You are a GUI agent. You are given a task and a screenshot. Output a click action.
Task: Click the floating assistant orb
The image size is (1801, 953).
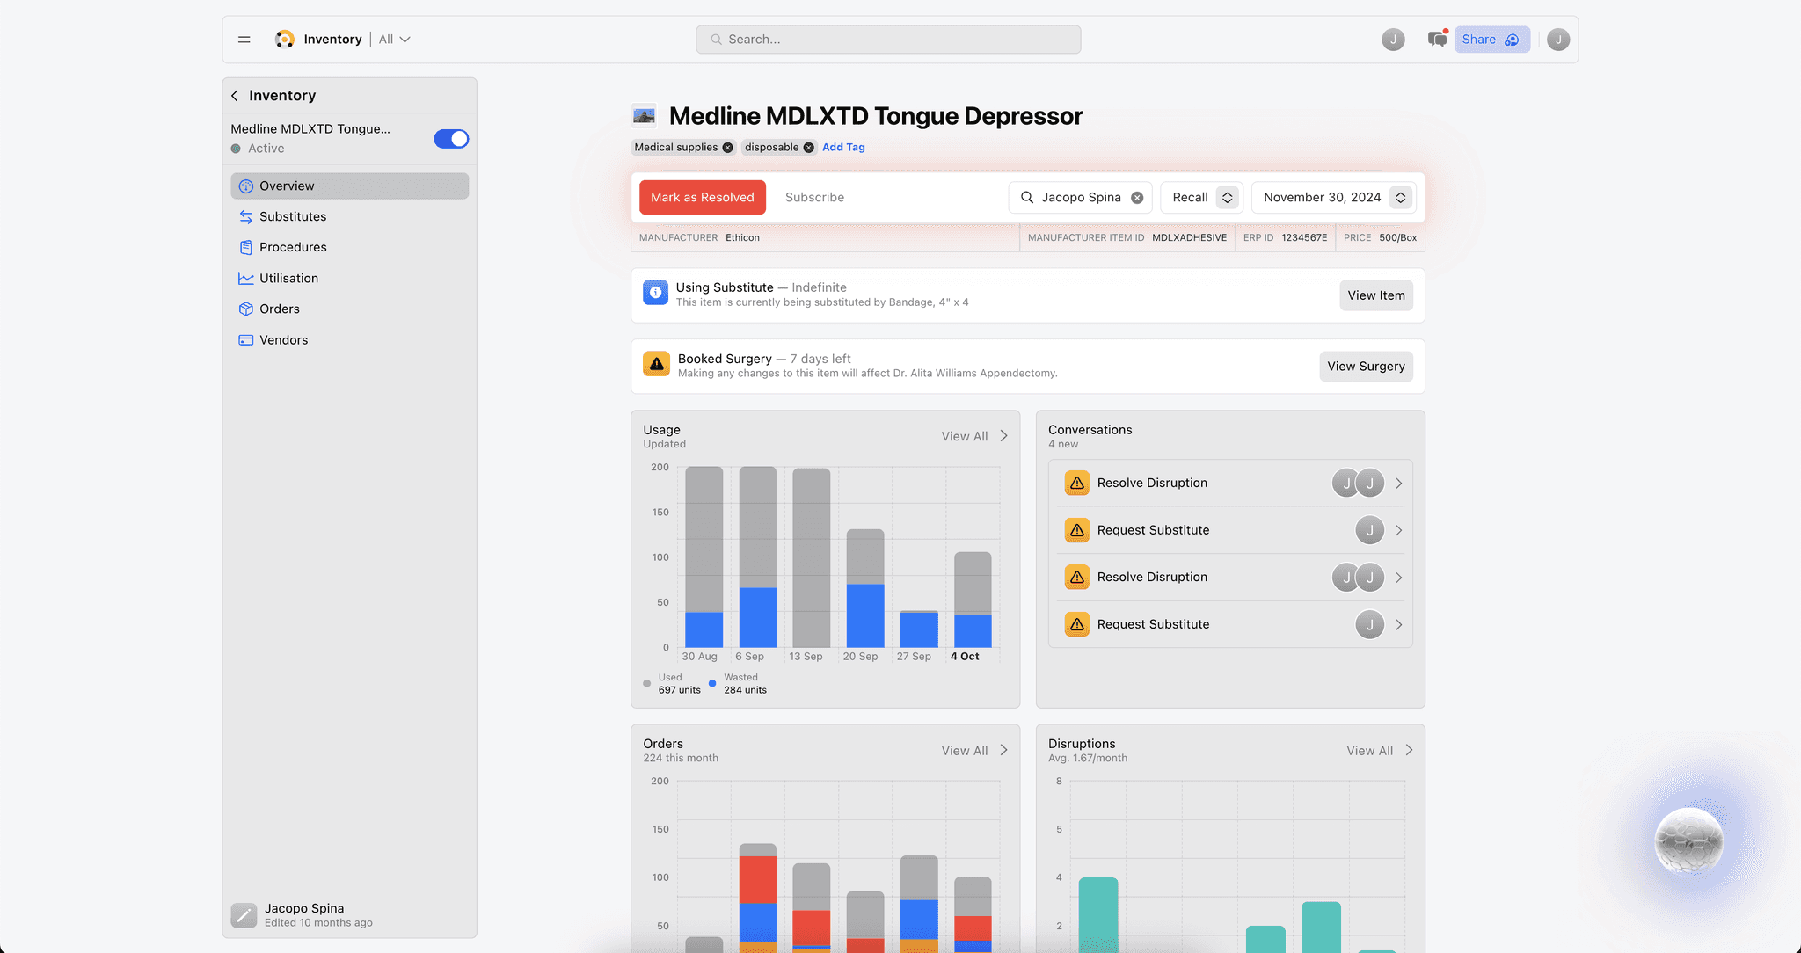click(1688, 841)
